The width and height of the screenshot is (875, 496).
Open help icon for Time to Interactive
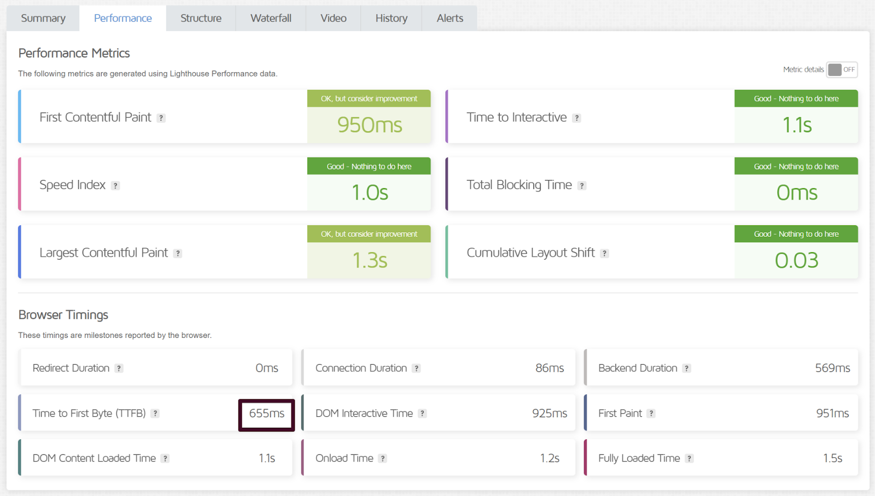pyautogui.click(x=576, y=118)
